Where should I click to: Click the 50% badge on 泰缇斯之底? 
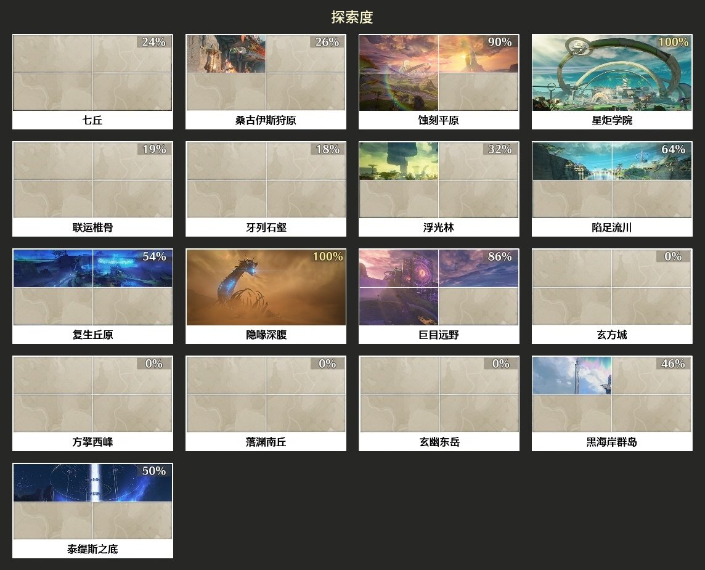click(x=154, y=471)
